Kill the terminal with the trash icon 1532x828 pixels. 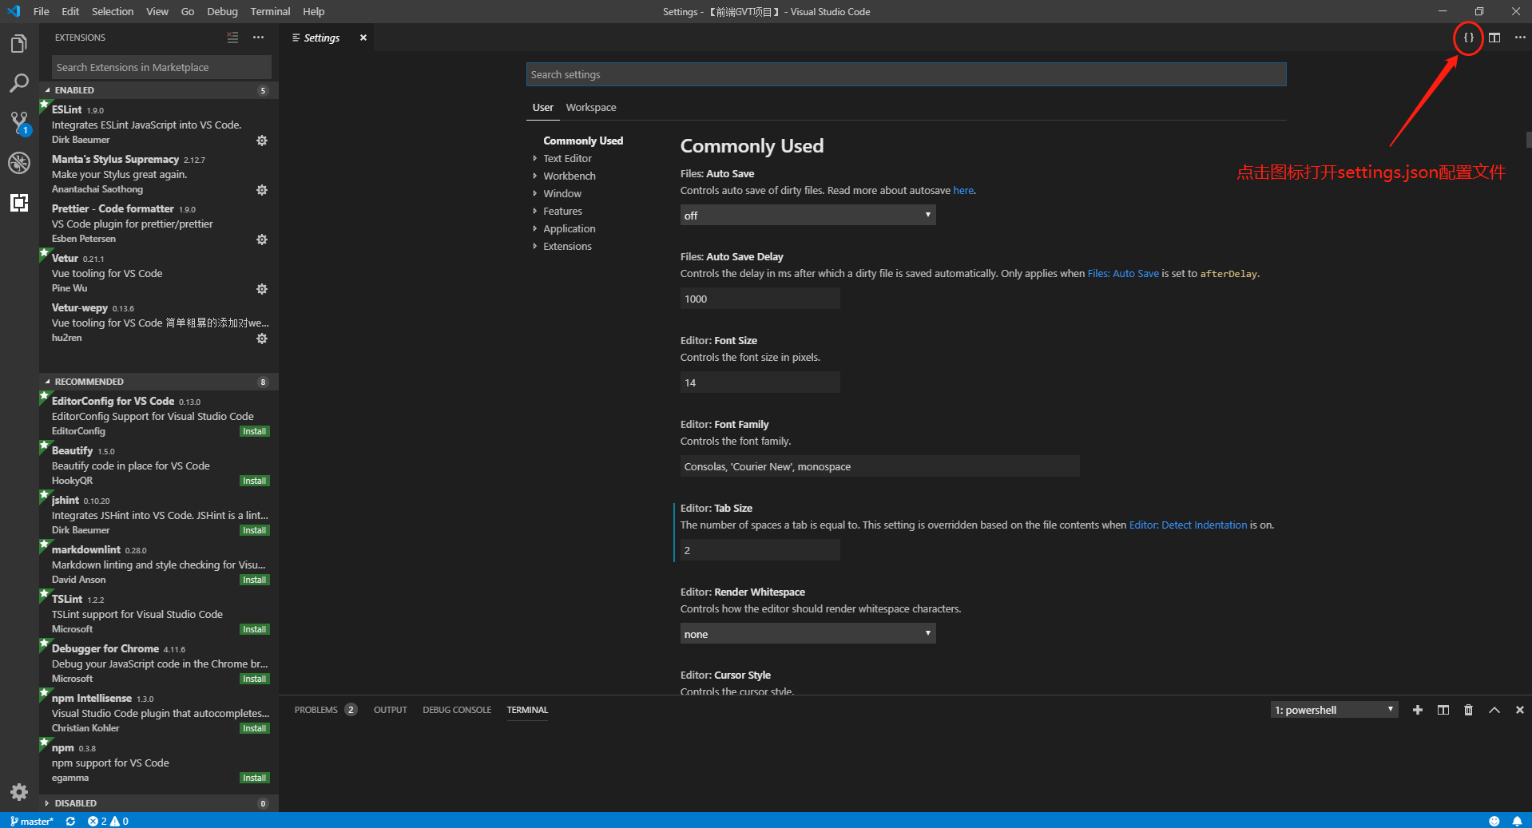coord(1468,710)
